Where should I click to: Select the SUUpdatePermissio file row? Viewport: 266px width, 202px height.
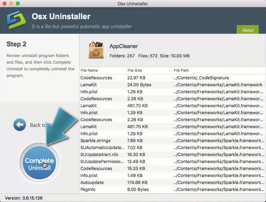[173, 161]
